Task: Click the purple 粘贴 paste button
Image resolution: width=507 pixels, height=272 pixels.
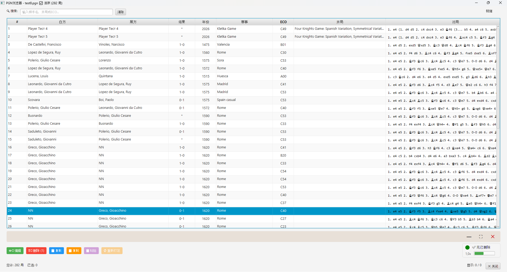Action: (x=91, y=251)
